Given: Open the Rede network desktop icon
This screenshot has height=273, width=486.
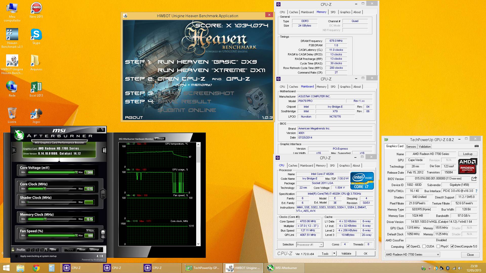Looking at the screenshot, I should pyautogui.click(x=12, y=89).
